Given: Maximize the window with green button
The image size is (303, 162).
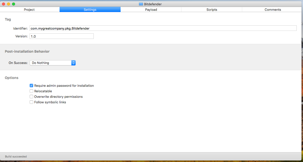Looking at the screenshot, I should click(14, 4).
